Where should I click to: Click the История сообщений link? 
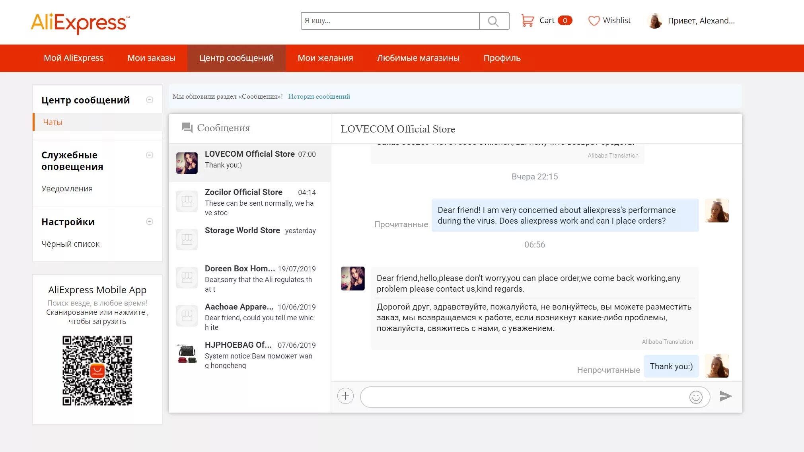point(319,96)
